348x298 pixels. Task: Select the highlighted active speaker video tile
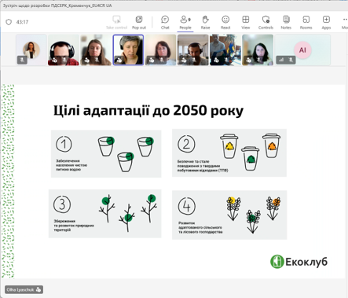tap(128, 50)
